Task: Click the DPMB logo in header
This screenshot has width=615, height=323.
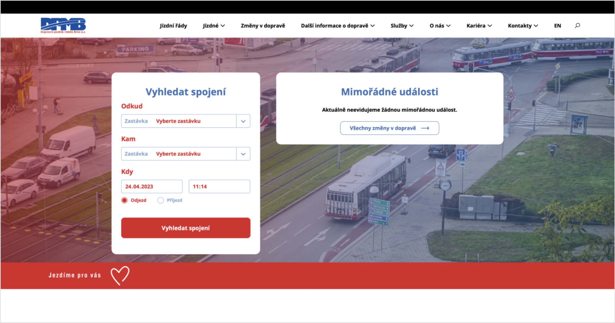Action: coord(63,25)
